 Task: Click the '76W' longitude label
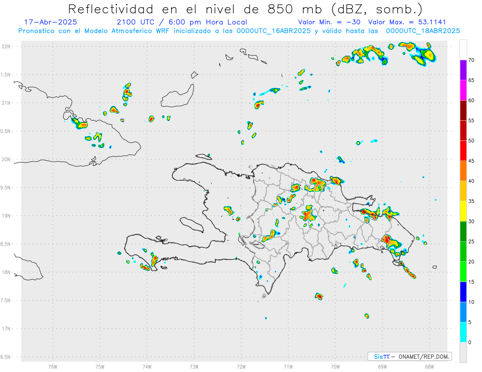tap(53, 366)
